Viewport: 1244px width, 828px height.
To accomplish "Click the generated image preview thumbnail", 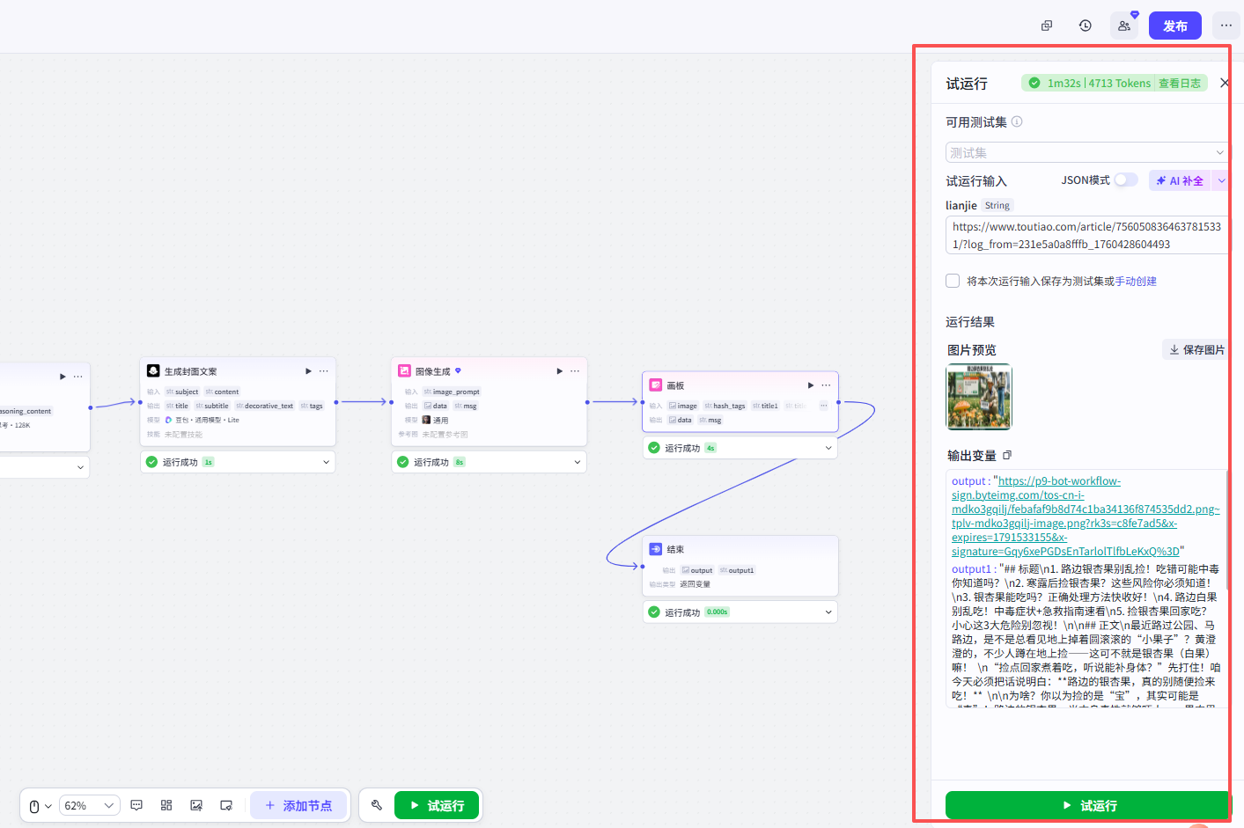I will point(979,397).
